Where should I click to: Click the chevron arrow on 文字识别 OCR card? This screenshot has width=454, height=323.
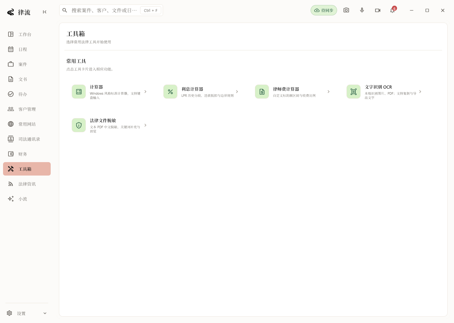click(x=420, y=92)
